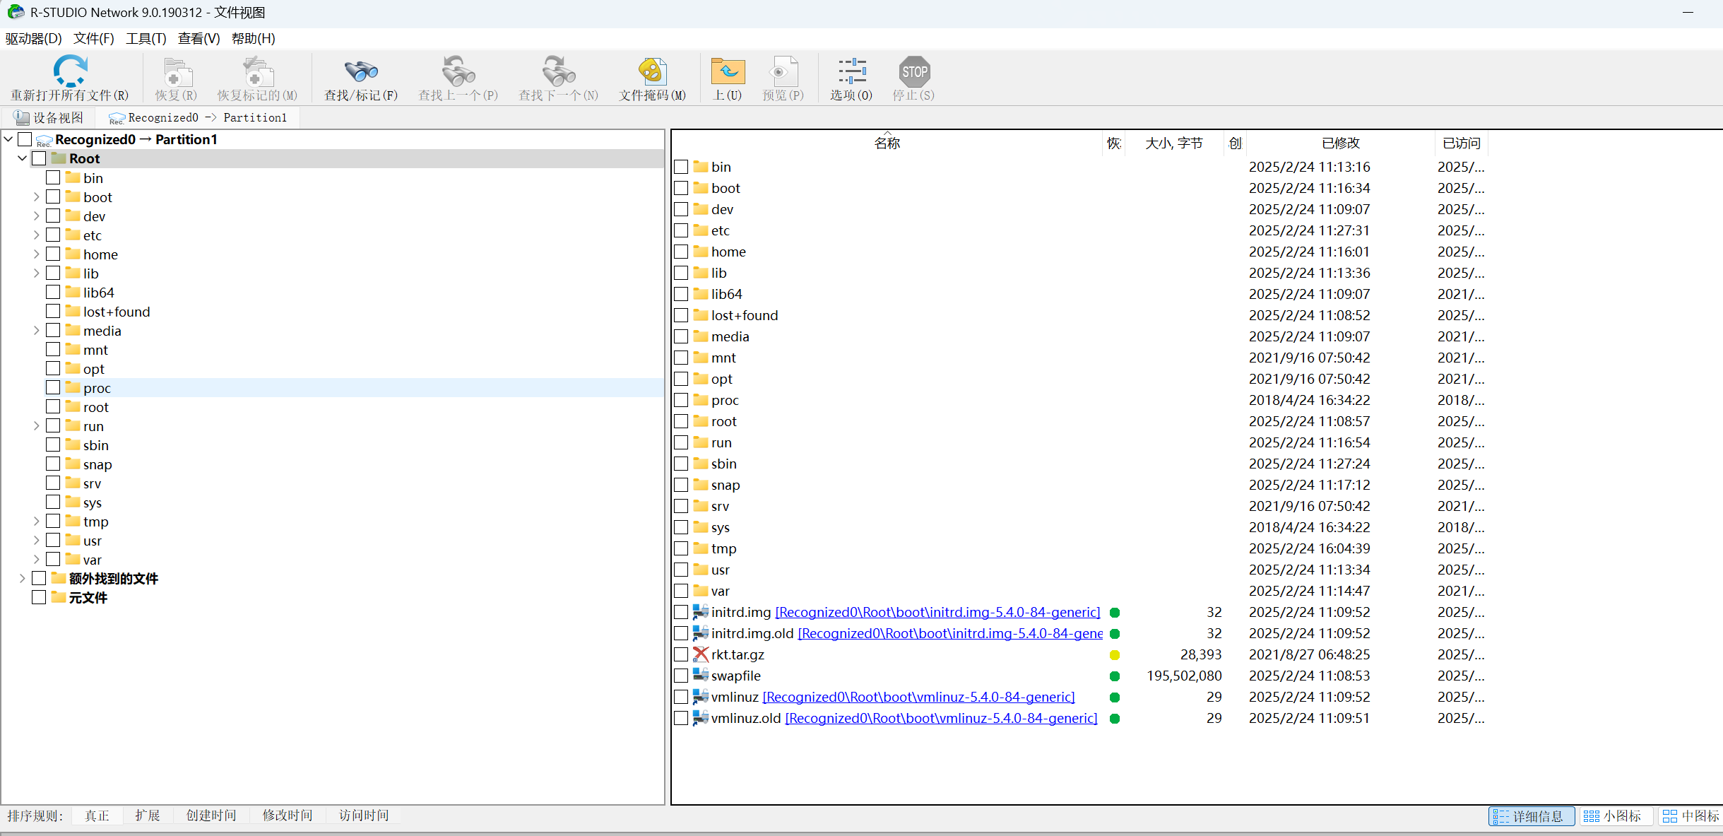1723x836 pixels.
Task: Collapse the Root node in tree
Action: point(23,158)
